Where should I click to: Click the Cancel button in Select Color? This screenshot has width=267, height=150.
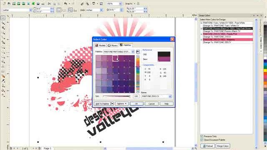pyautogui.click(x=151, y=104)
